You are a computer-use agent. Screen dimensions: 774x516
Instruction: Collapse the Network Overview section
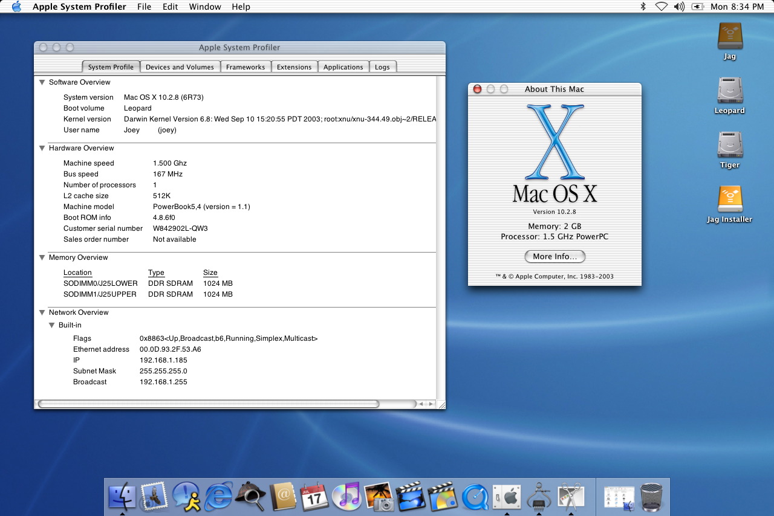[x=42, y=312]
